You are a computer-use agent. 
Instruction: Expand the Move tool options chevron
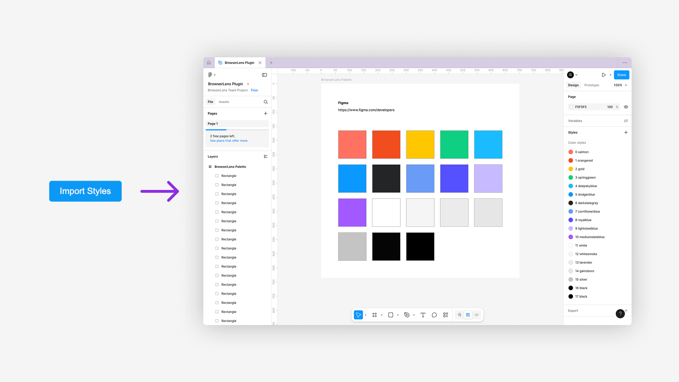365,315
